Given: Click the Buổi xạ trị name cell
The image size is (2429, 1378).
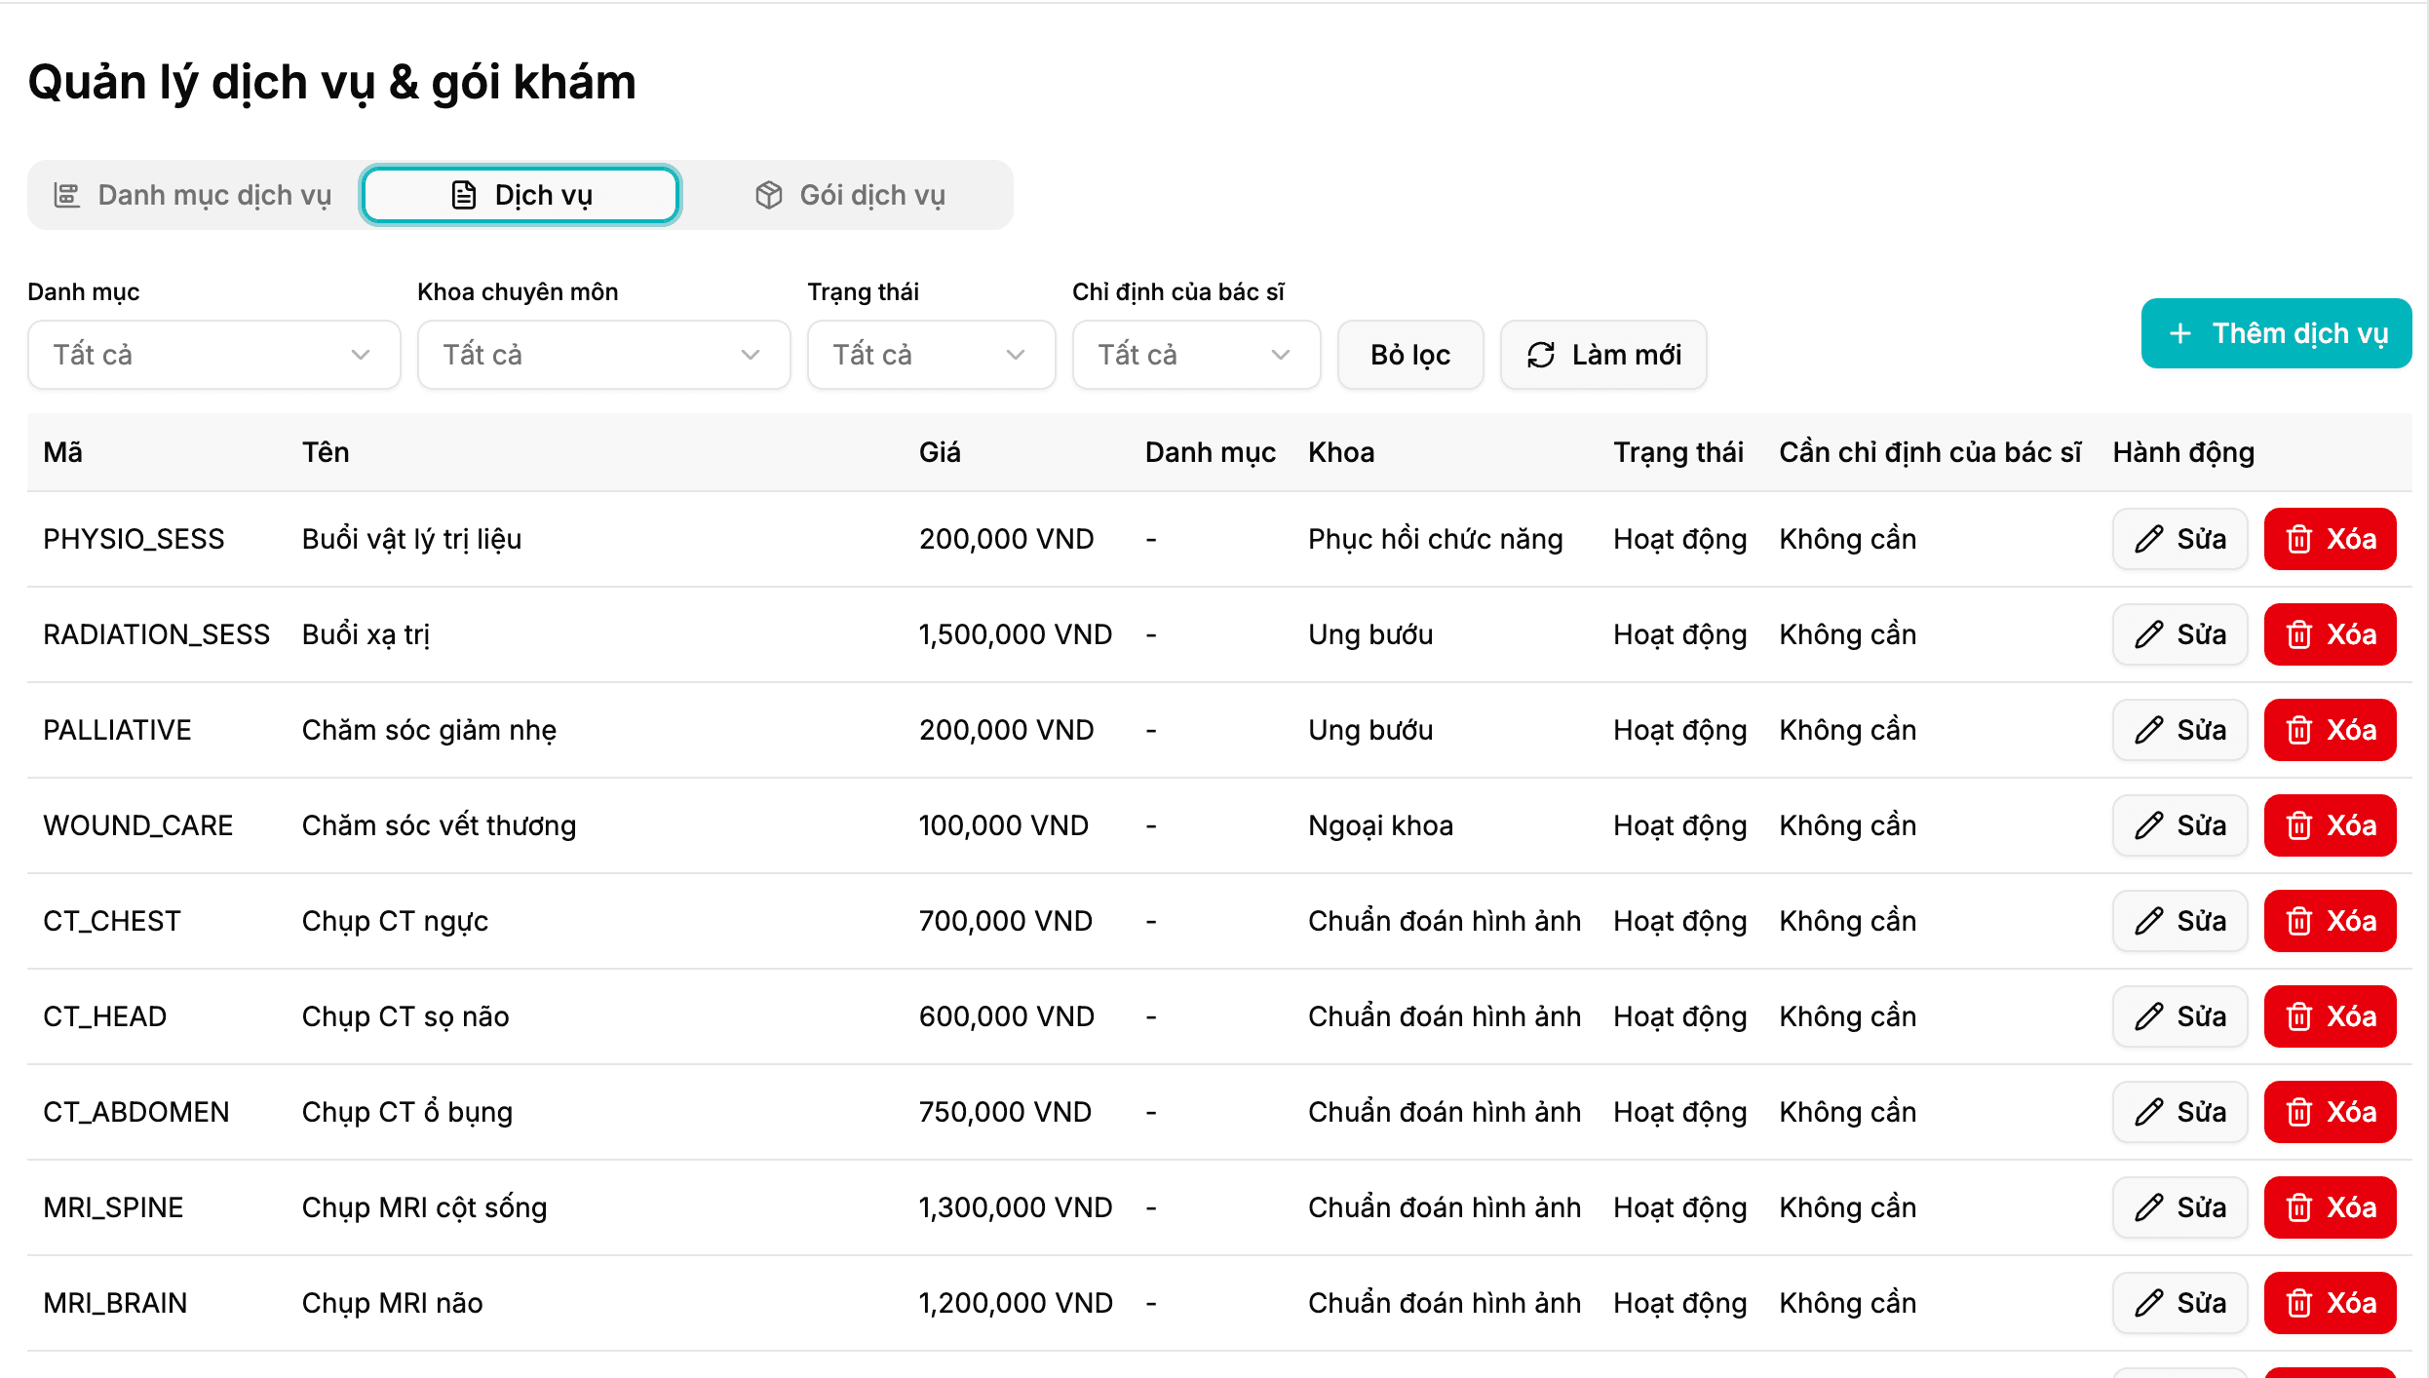Looking at the screenshot, I should coord(366,634).
